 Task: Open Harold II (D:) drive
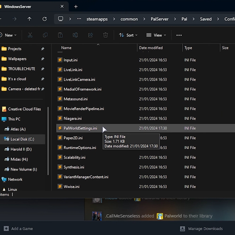[x=21, y=149]
